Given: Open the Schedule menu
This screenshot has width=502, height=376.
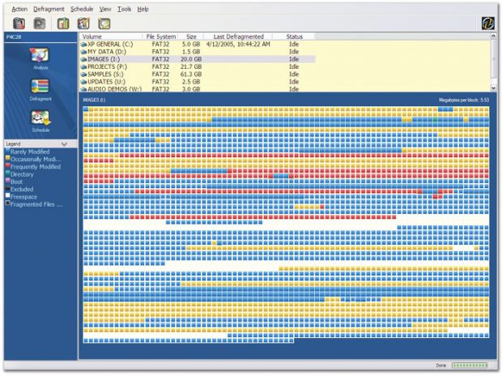Looking at the screenshot, I should (82, 9).
